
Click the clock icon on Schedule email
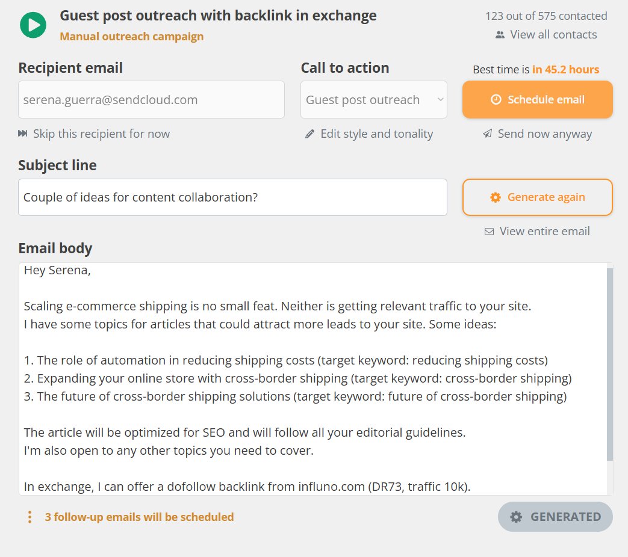tap(496, 100)
